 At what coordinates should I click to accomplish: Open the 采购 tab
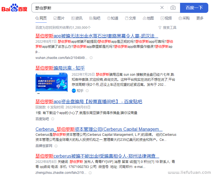pyautogui.click(x=184, y=18)
